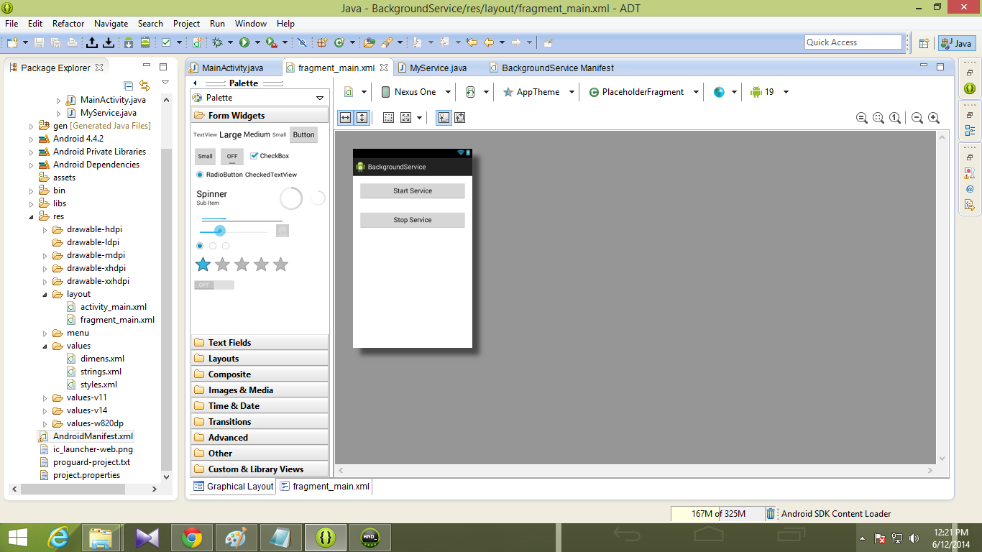Expand the Android Private Libraries node

pos(32,152)
